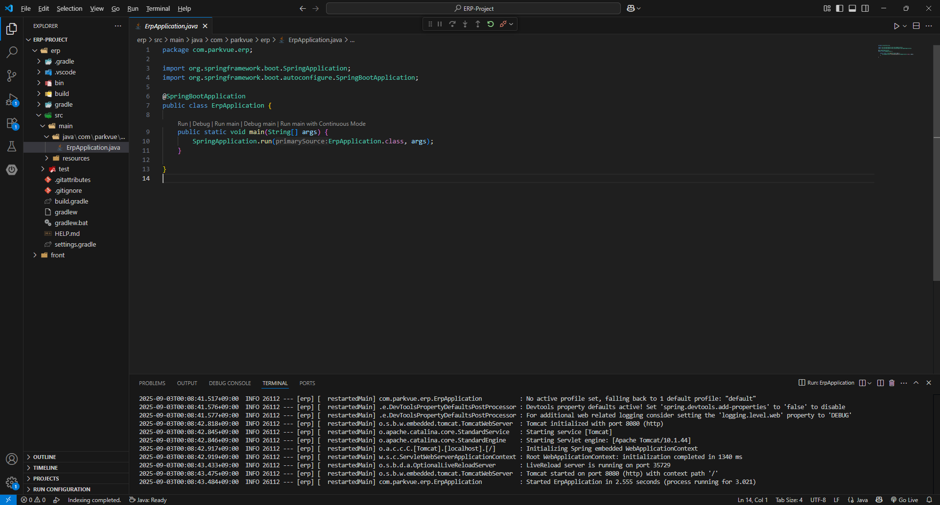Toggle the primary side bar layout
940x505 pixels.
(x=840, y=8)
